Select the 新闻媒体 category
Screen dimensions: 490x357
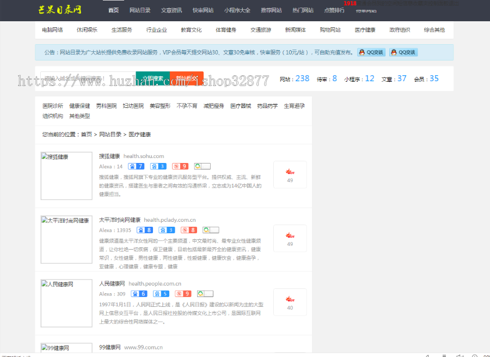[295, 30]
